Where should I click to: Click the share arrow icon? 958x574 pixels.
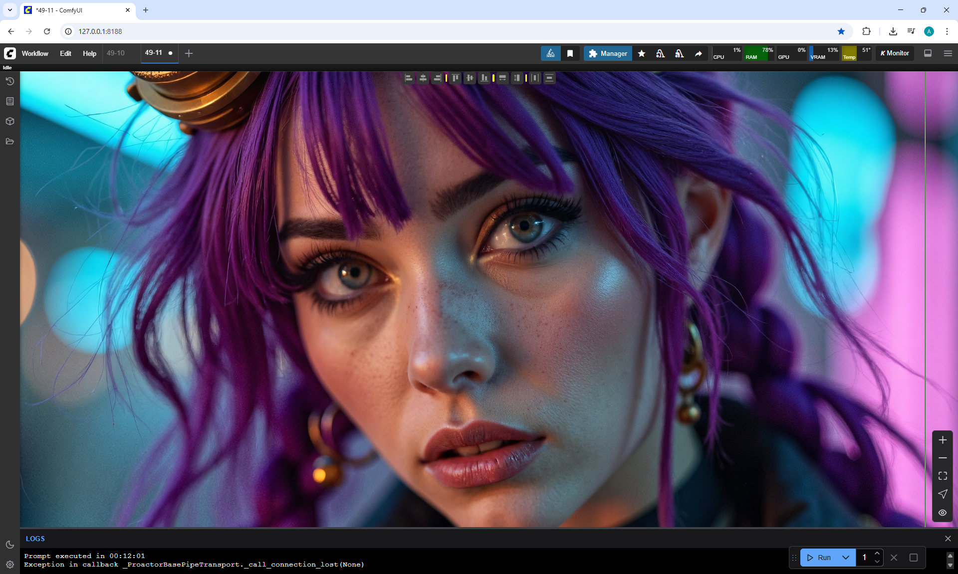coord(698,53)
